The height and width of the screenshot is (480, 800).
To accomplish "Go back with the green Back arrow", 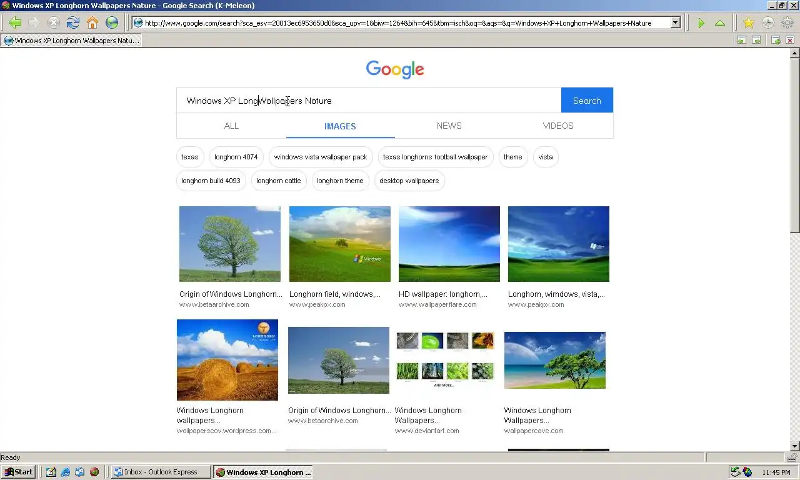I will pyautogui.click(x=15, y=23).
